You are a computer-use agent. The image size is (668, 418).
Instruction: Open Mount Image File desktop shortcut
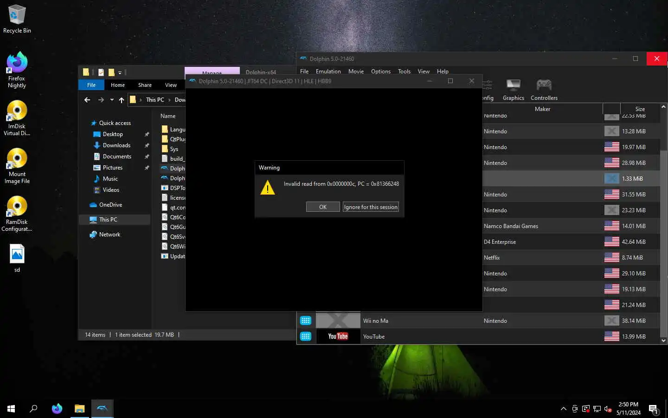[17, 166]
